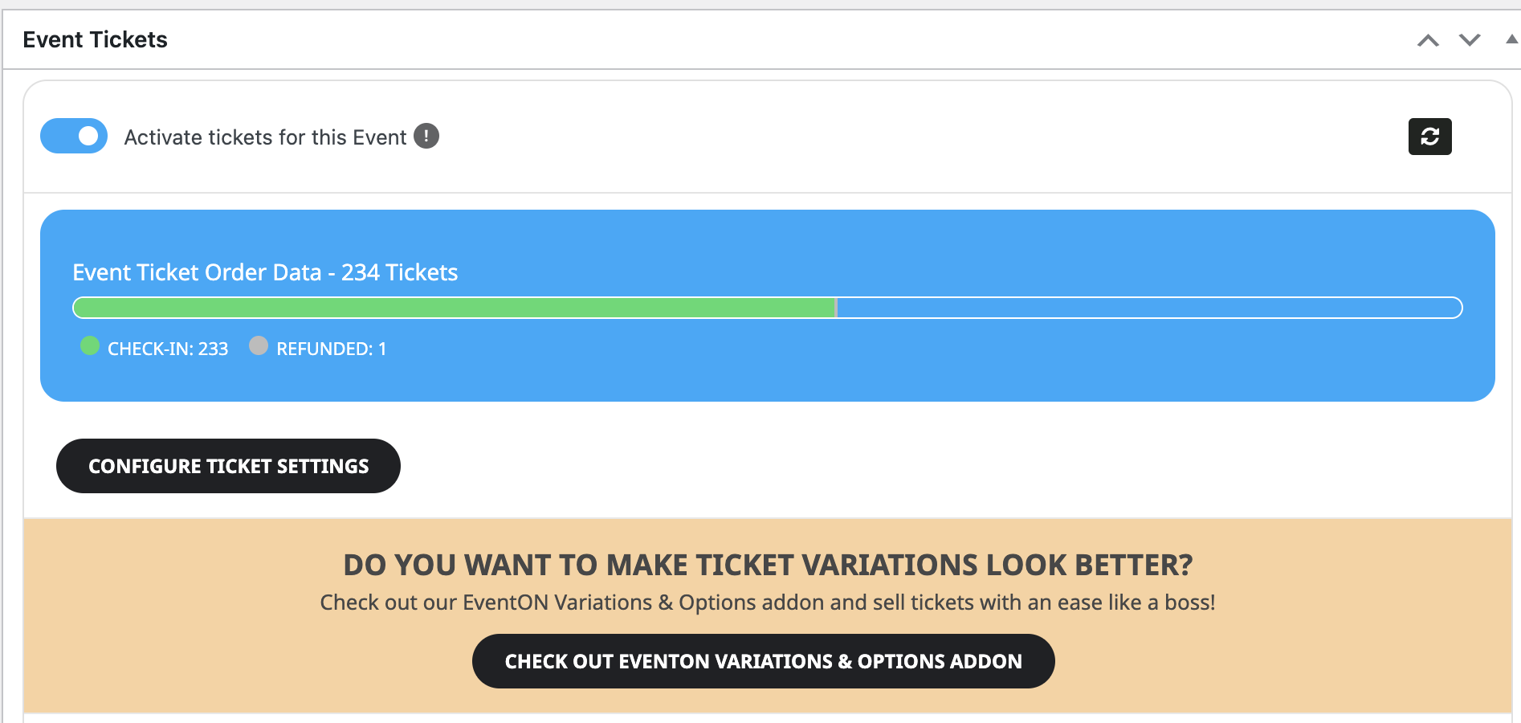1521x723 pixels.
Task: Click the REFUNDED: 1 label
Action: point(332,349)
